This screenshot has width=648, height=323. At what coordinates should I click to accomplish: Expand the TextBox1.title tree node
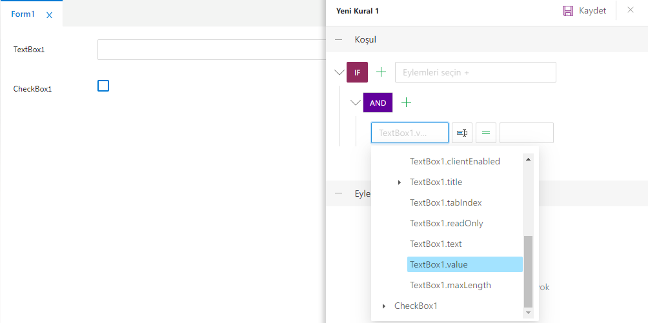[400, 182]
